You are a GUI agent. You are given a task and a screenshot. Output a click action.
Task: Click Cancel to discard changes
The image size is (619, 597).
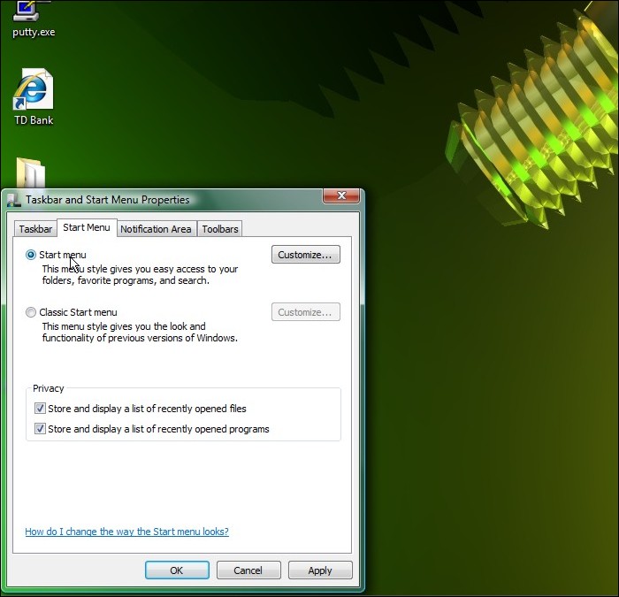tap(248, 570)
